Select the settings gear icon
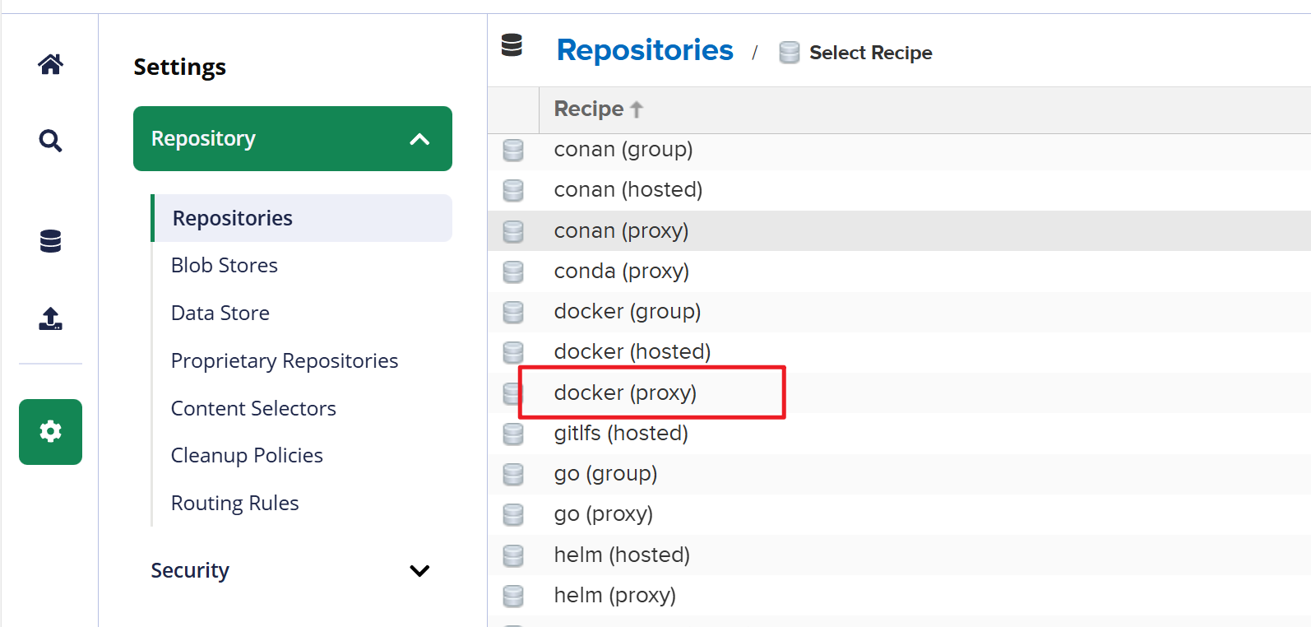This screenshot has width=1311, height=627. click(x=50, y=431)
